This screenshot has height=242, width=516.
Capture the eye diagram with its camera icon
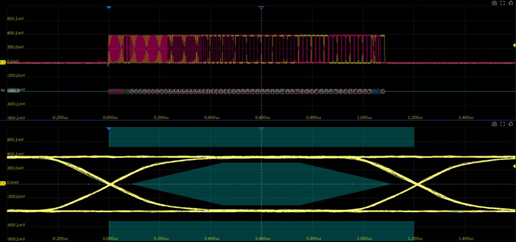click(494, 124)
